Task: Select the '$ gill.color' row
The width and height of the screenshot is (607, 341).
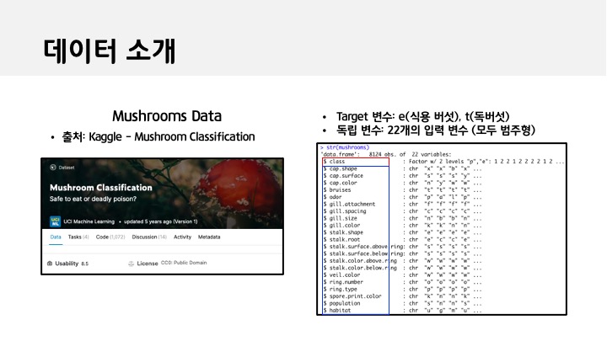Action: click(x=403, y=226)
